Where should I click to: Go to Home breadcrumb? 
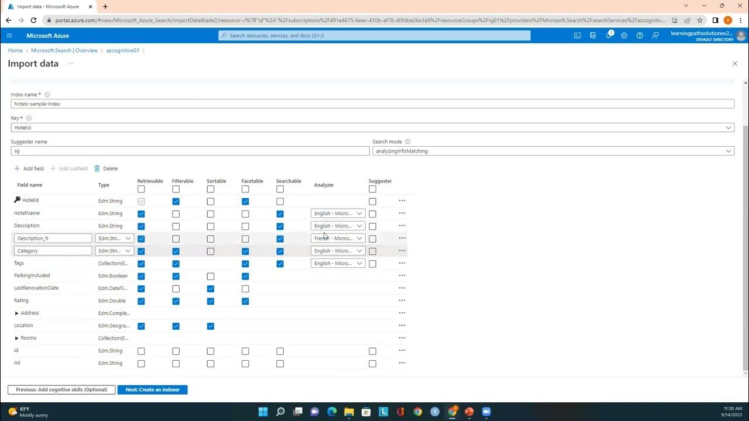[15, 50]
